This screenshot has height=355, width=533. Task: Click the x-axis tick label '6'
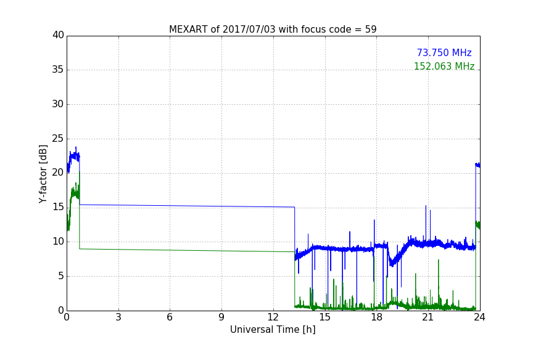coord(170,317)
